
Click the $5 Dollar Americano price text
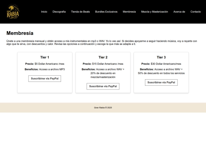point(49,64)
